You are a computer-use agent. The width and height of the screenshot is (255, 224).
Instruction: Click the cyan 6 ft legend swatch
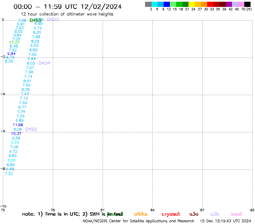[x=155, y=4]
